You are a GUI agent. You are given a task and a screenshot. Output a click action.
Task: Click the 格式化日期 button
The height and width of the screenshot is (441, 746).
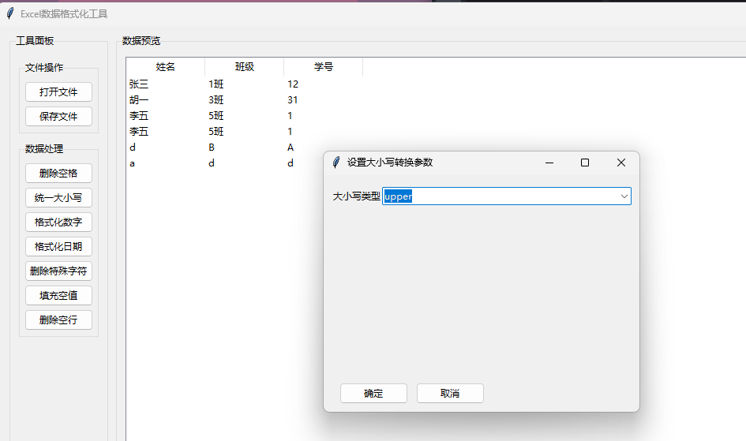tap(58, 247)
